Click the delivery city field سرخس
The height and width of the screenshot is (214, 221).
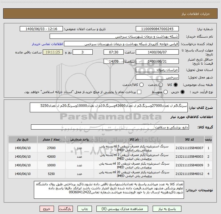(157, 77)
